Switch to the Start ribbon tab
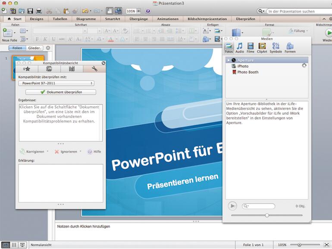The image size is (332, 249). [15, 19]
